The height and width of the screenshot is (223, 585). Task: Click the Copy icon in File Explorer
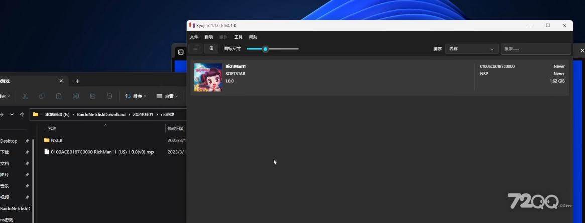(x=42, y=96)
